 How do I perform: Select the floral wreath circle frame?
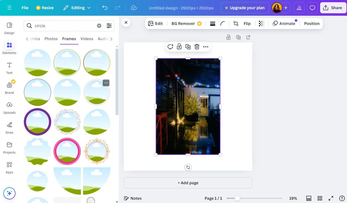pos(67,122)
